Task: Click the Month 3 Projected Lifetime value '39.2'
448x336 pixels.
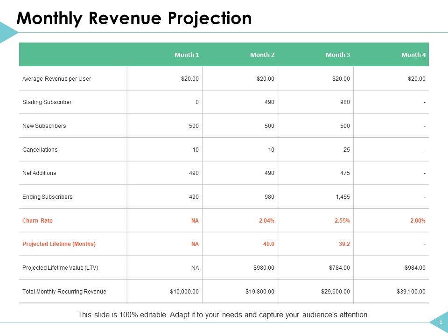Action: point(344,244)
